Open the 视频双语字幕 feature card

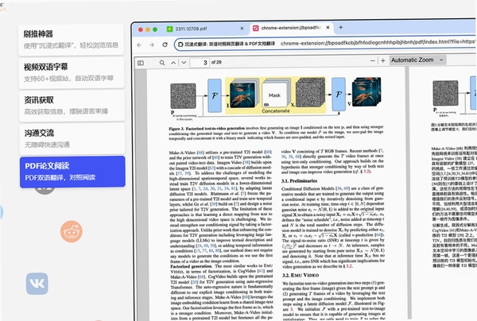(x=72, y=72)
